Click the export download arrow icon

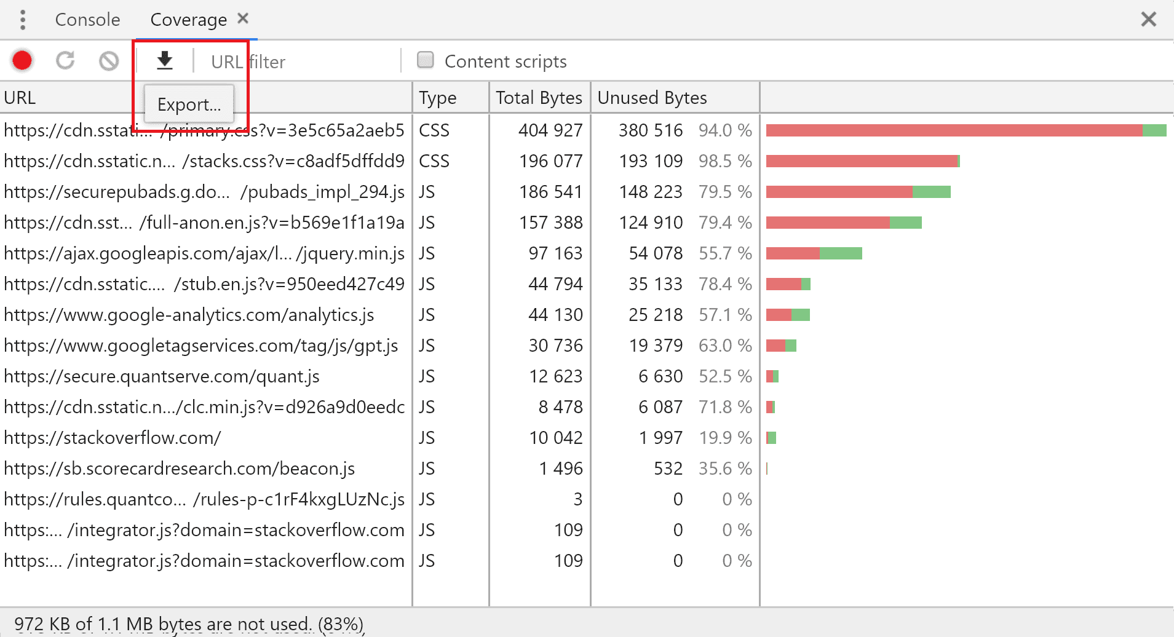tap(164, 61)
